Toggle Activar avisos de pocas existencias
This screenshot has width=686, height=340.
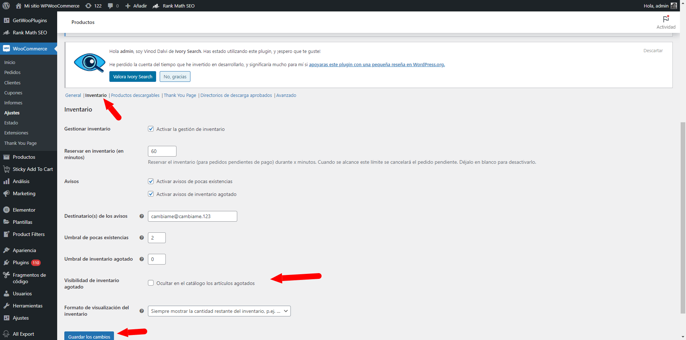151,181
